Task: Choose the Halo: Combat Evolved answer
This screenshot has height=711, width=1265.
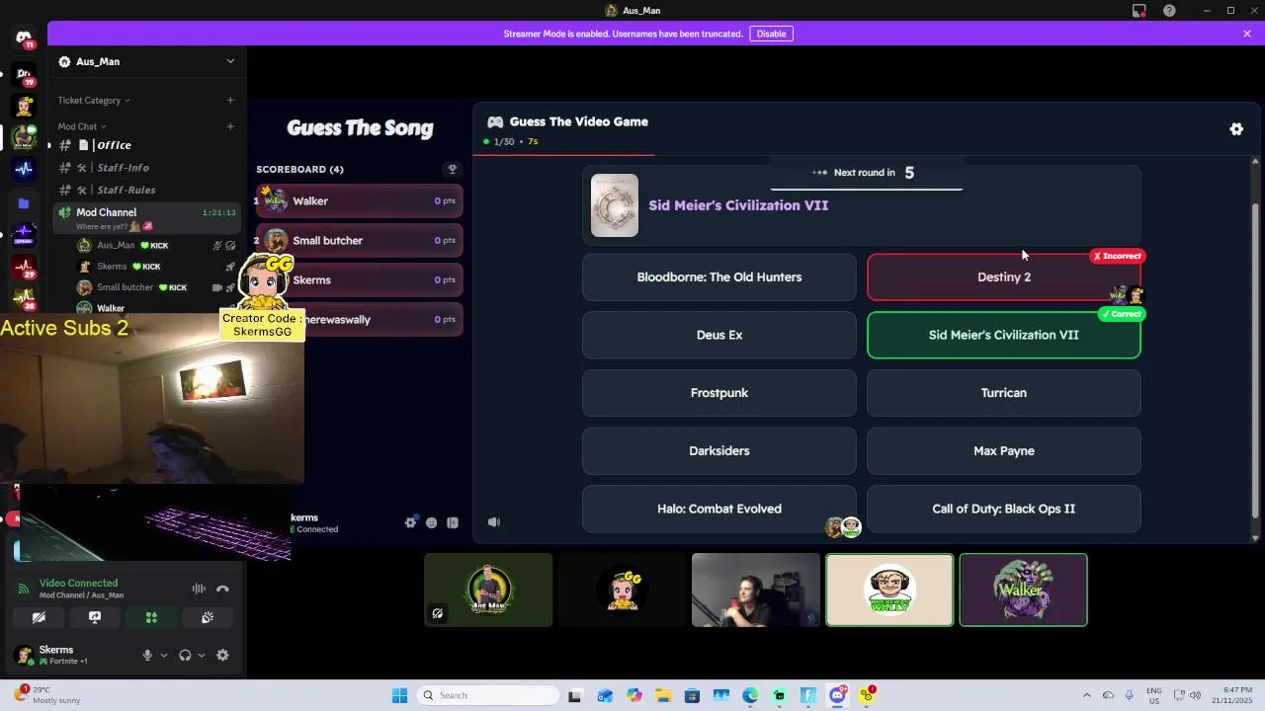Action: [x=719, y=509]
